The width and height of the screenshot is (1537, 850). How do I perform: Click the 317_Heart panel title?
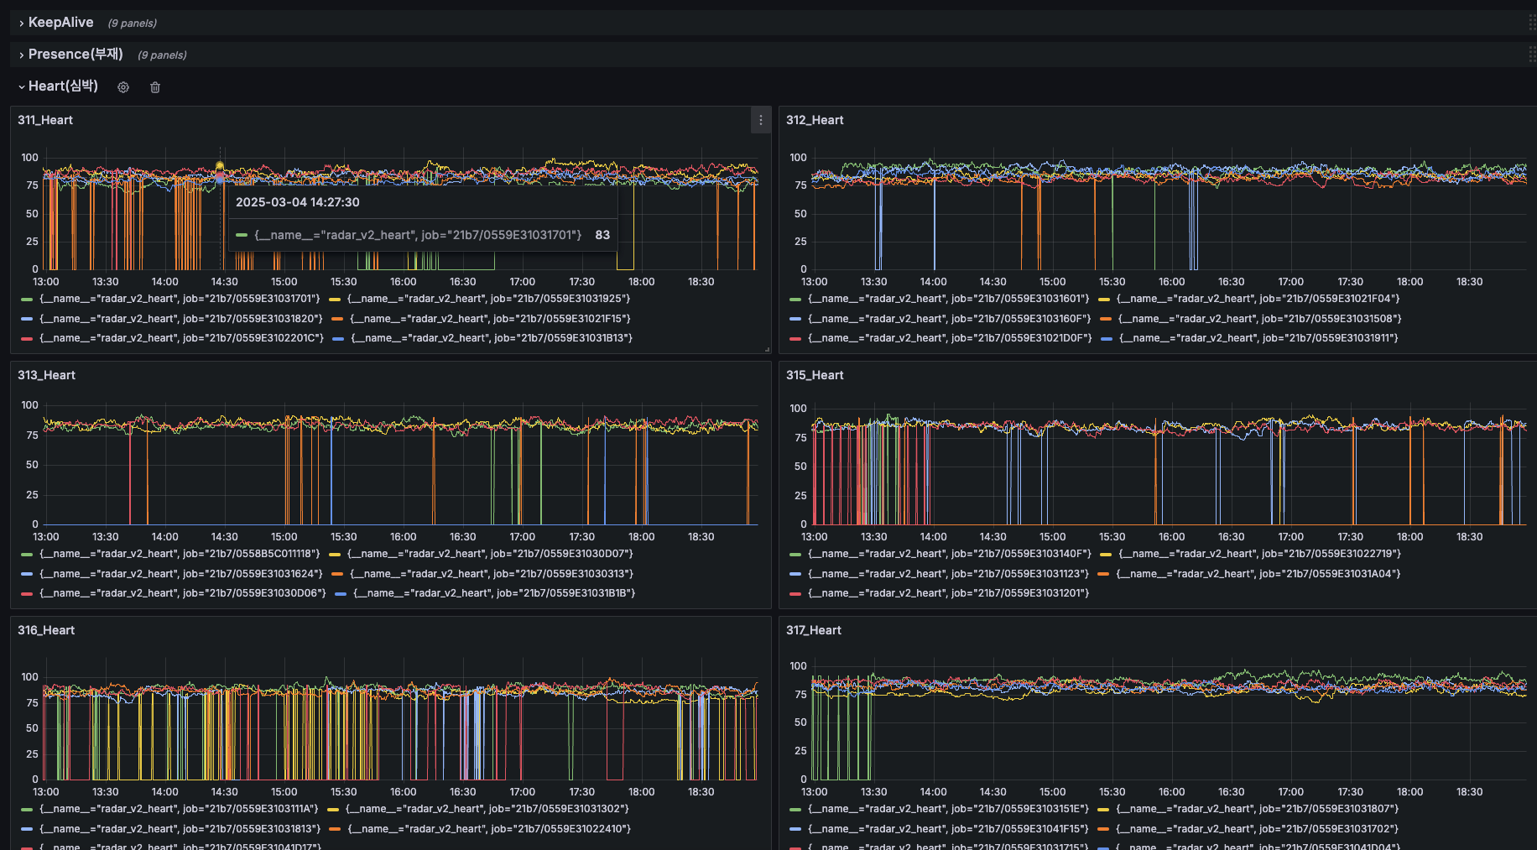[x=813, y=630]
